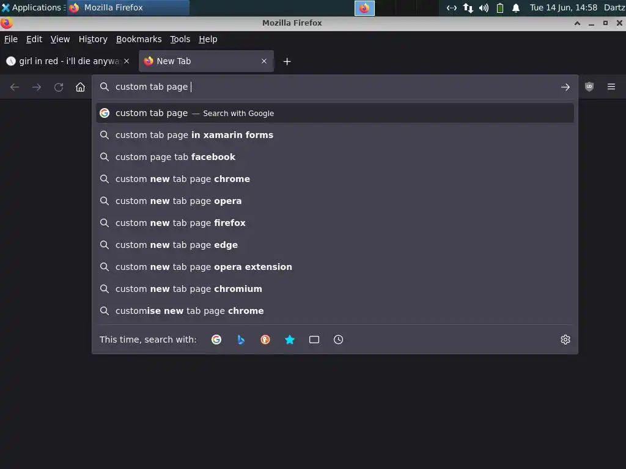The image size is (626, 469).
Task: Choose suggestion 'custom tab page in xamarin forms'
Action: [x=335, y=135]
